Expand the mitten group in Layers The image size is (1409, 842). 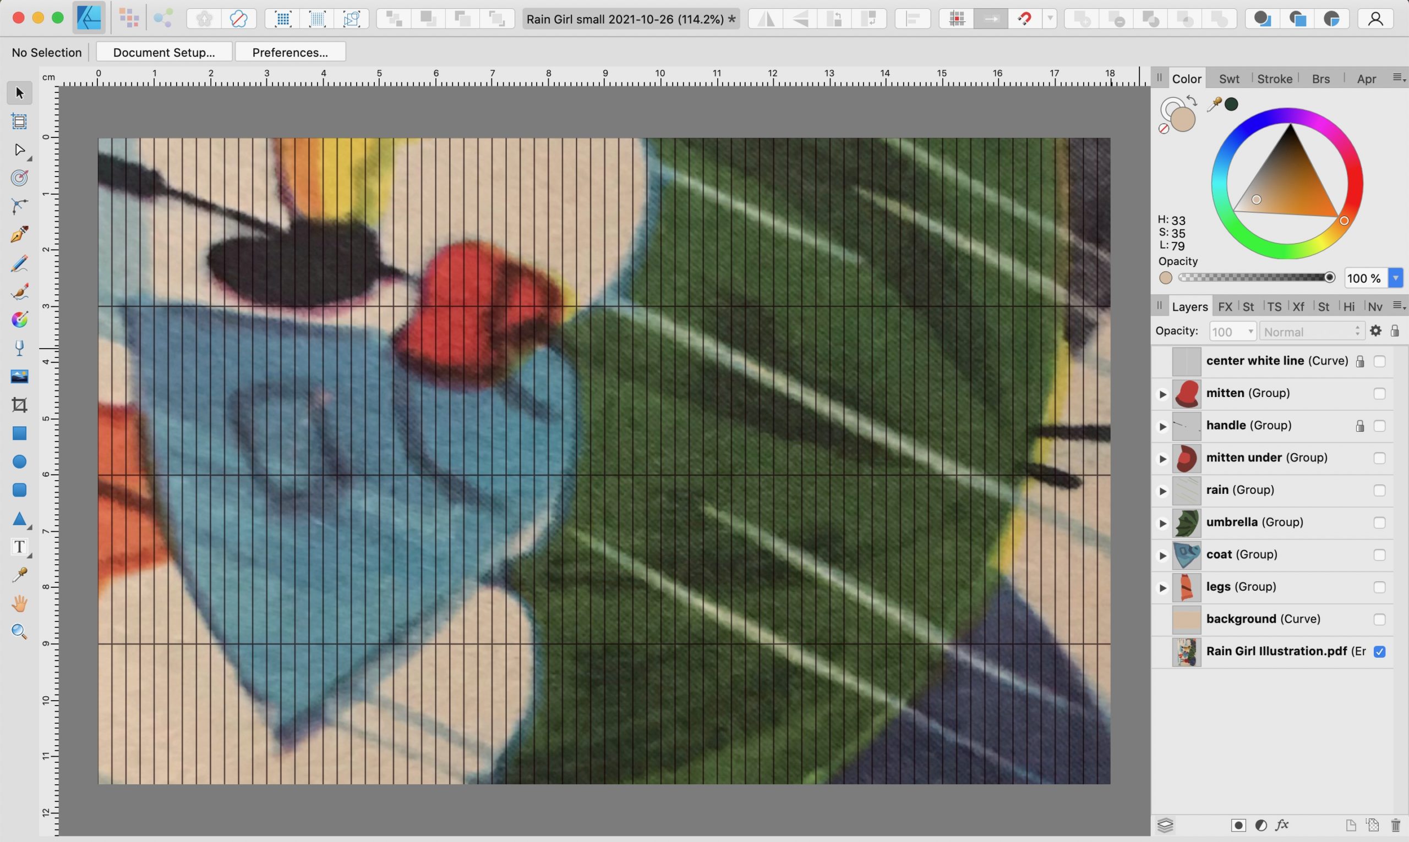click(1161, 393)
